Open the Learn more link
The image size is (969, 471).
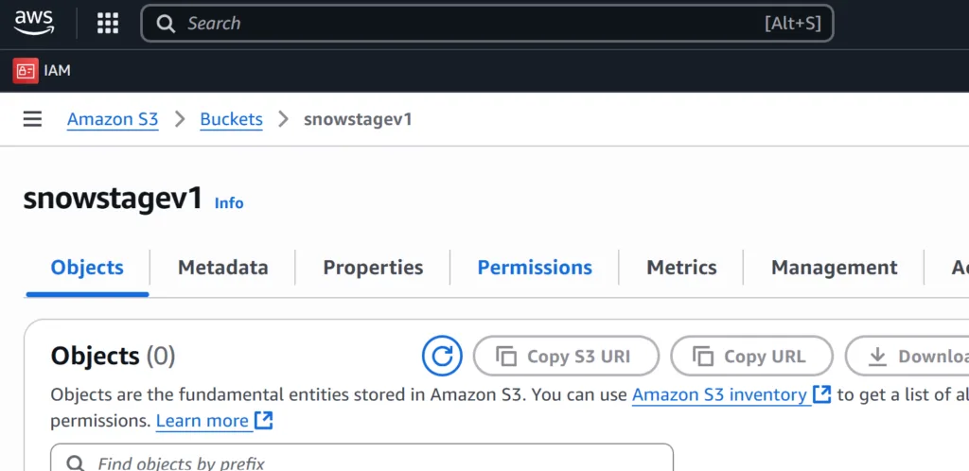pyautogui.click(x=203, y=421)
